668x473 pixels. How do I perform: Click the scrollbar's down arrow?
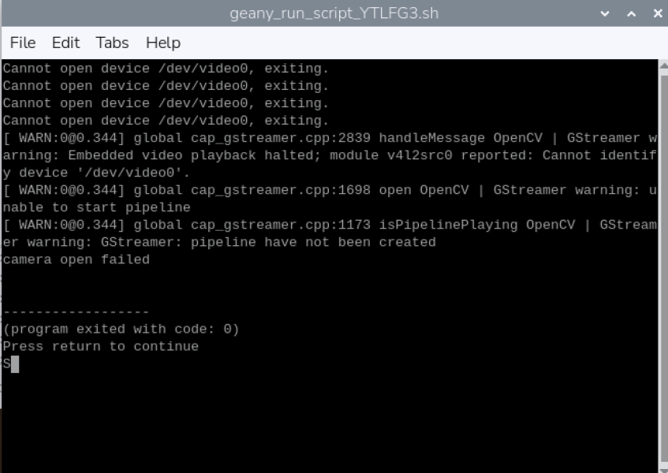(x=662, y=467)
